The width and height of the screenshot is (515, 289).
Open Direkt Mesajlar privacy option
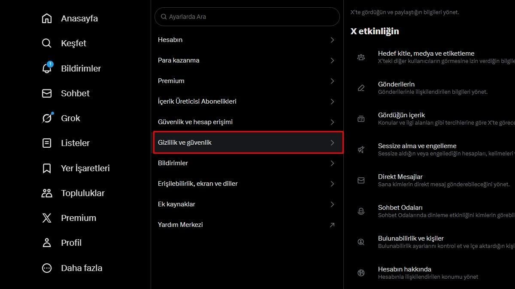click(400, 177)
